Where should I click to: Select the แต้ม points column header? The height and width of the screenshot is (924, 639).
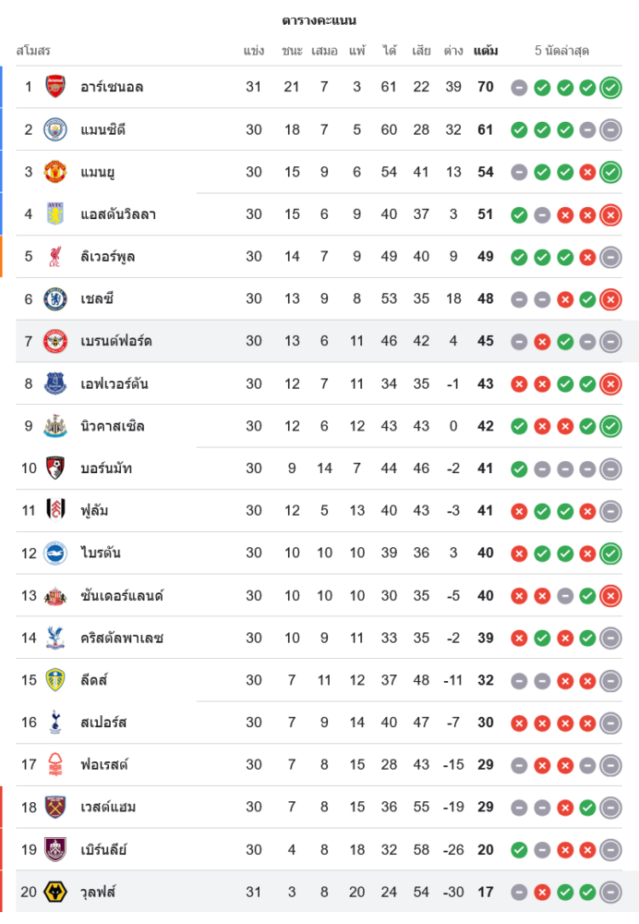point(486,51)
